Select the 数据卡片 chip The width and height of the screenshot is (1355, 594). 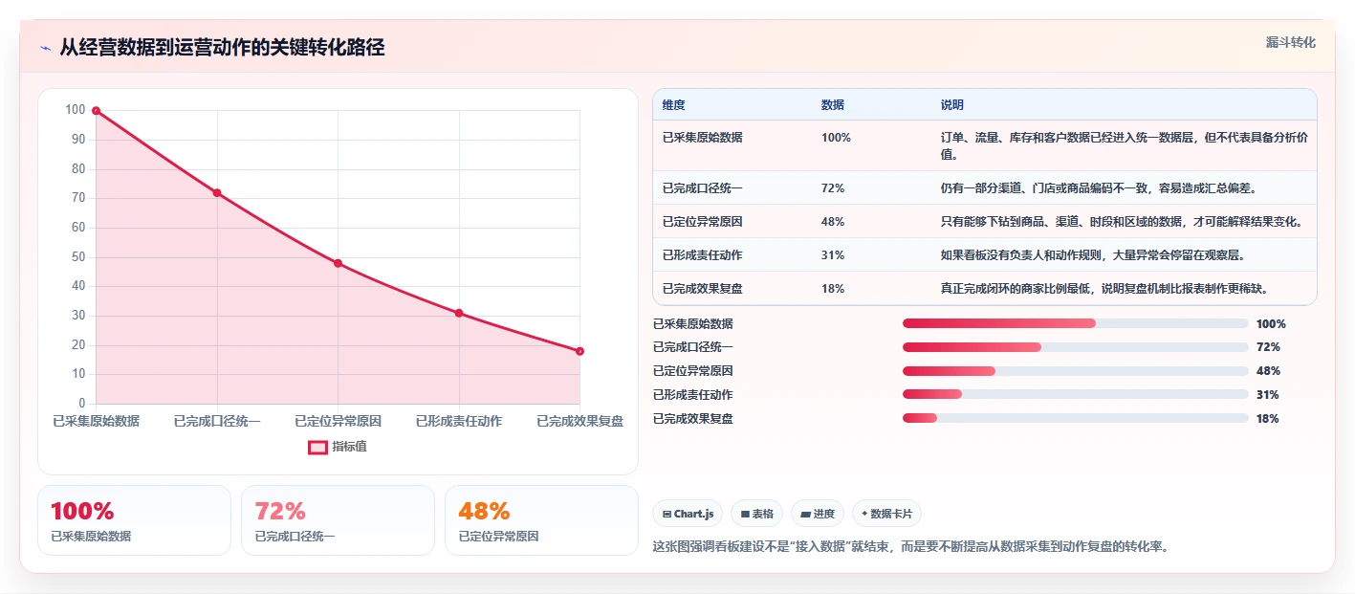[x=886, y=514]
